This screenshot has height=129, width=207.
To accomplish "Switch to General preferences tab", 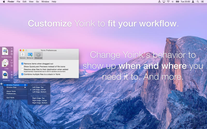I will point(23,56).
